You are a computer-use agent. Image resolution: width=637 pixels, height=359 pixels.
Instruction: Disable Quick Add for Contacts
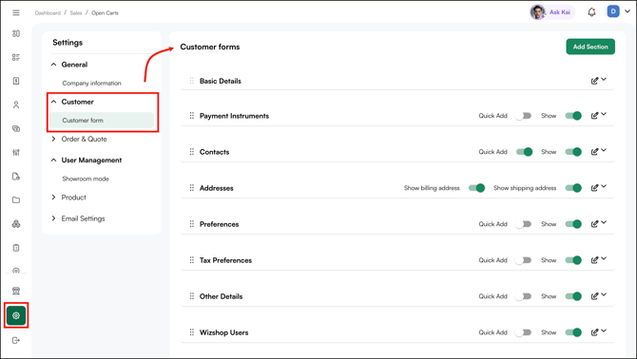[524, 152]
